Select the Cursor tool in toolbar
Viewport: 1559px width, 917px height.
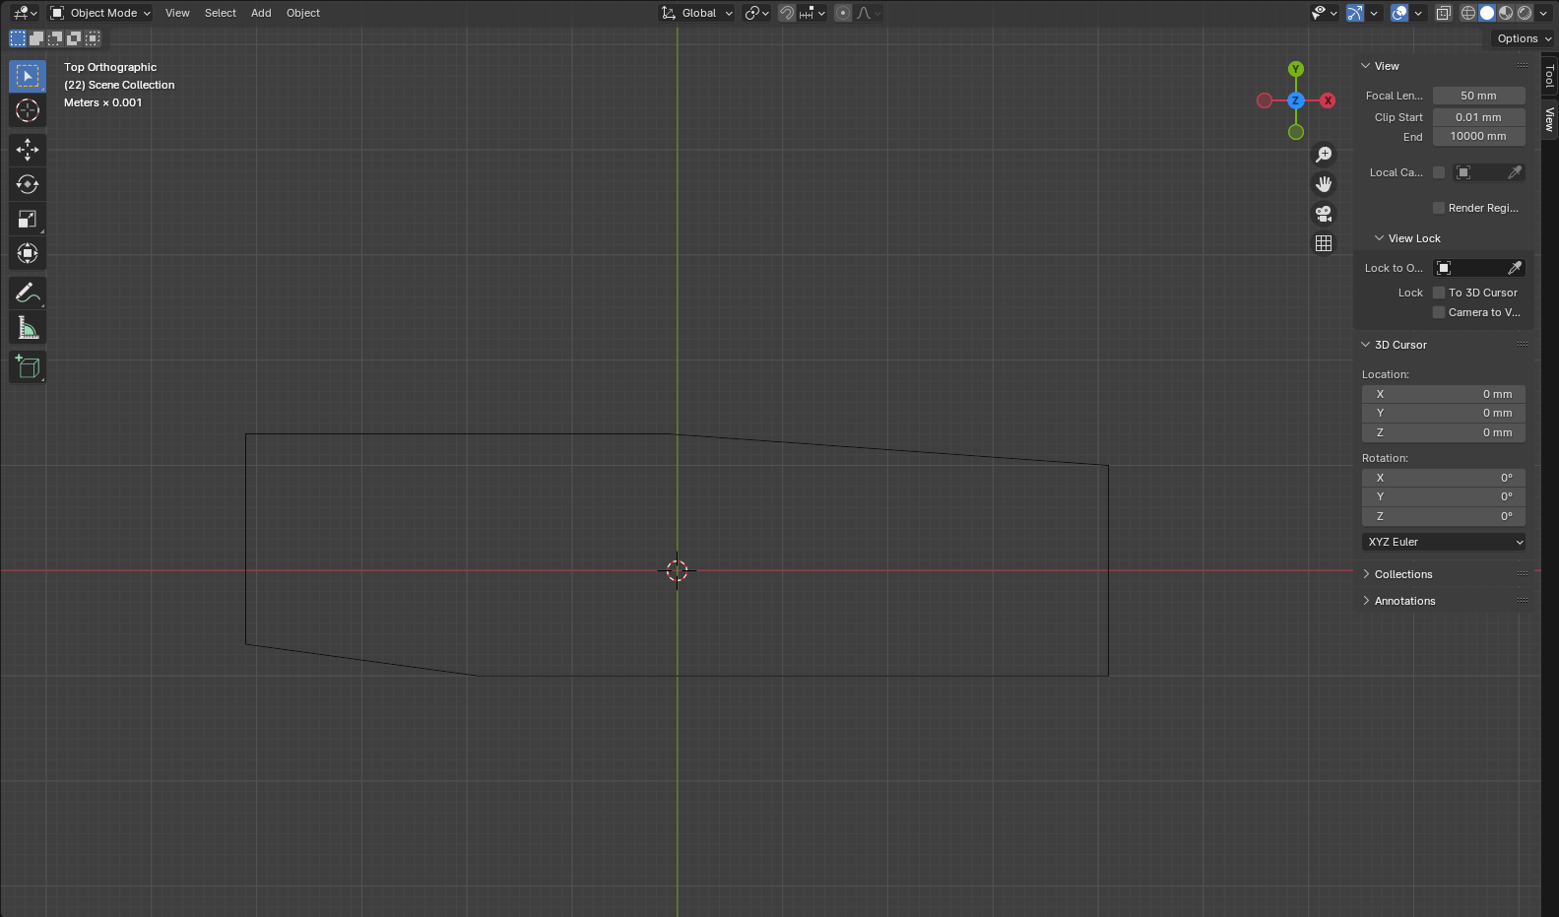point(28,110)
